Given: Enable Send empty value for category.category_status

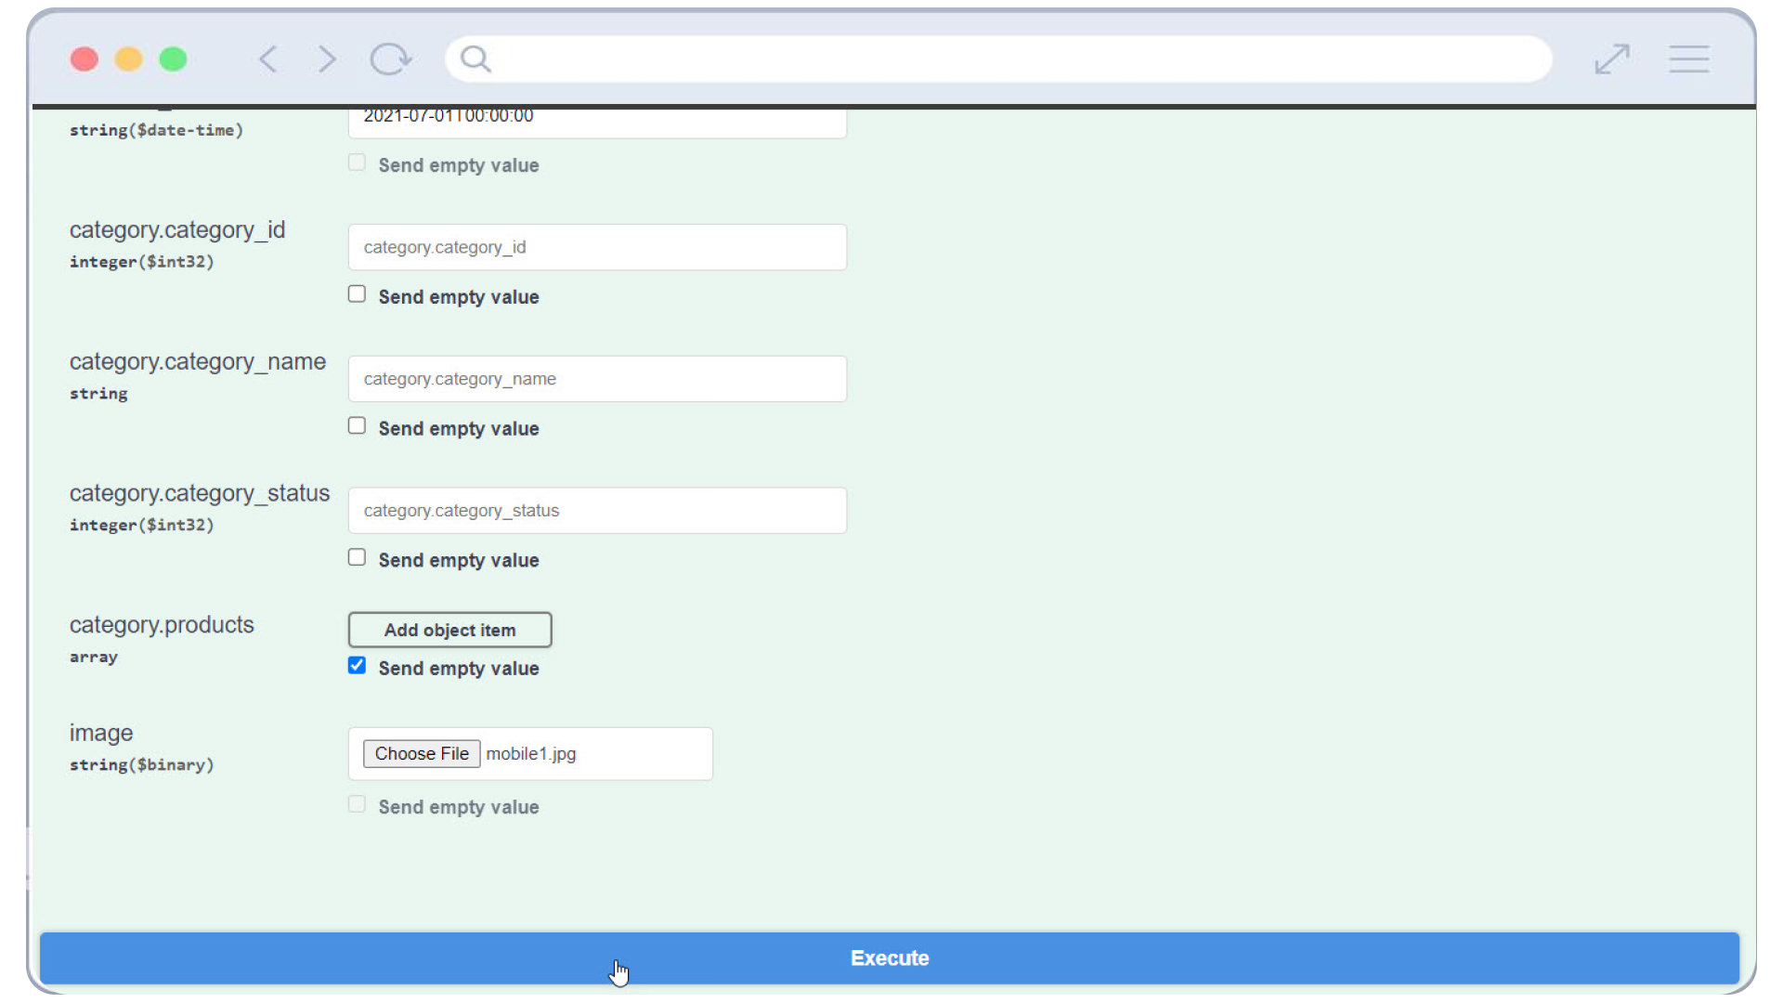Looking at the screenshot, I should click(x=357, y=558).
